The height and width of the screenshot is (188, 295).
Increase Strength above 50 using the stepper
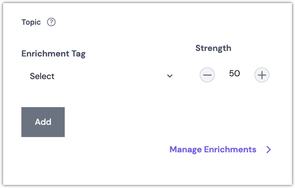point(262,75)
